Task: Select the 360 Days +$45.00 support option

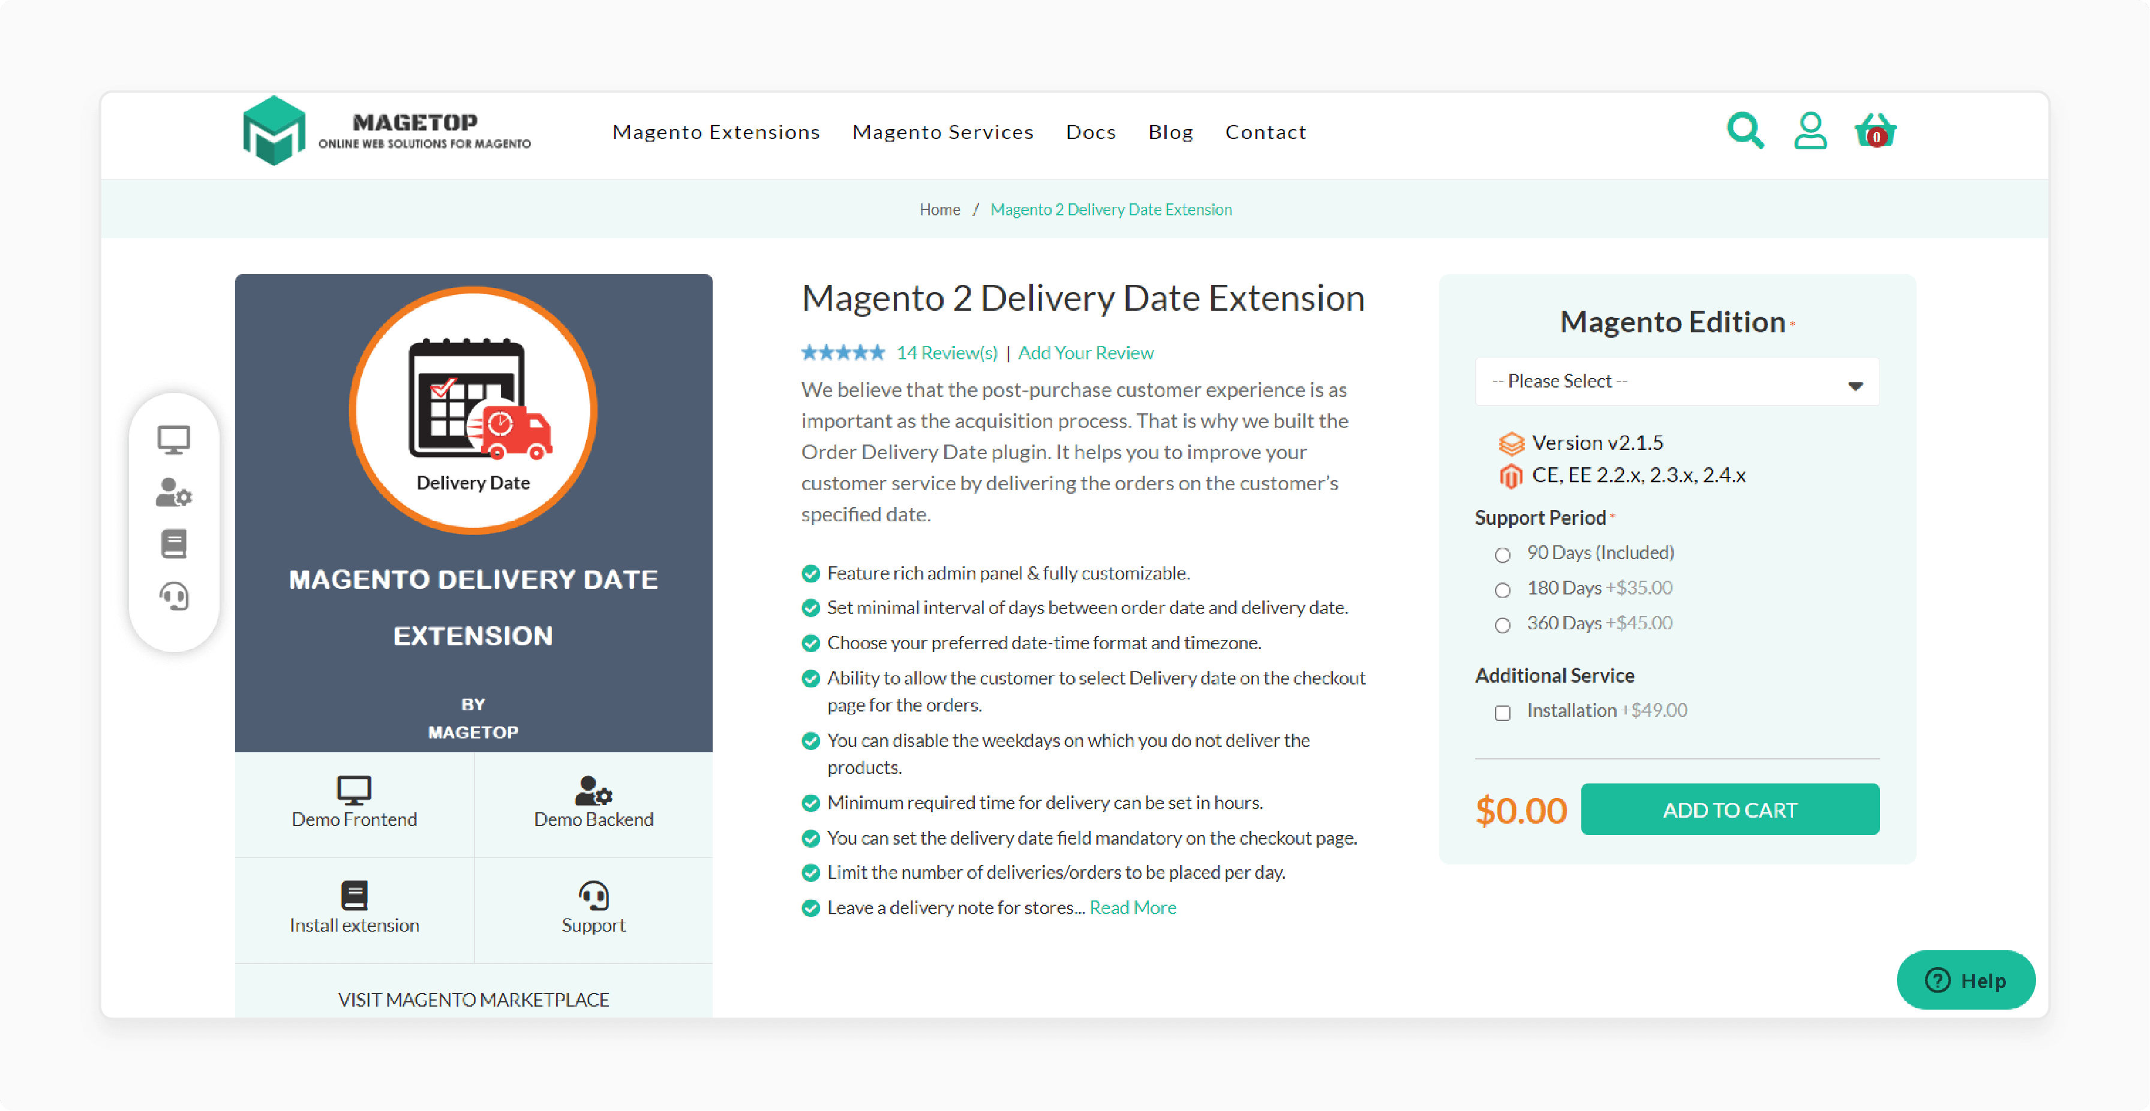Action: pos(1502,624)
